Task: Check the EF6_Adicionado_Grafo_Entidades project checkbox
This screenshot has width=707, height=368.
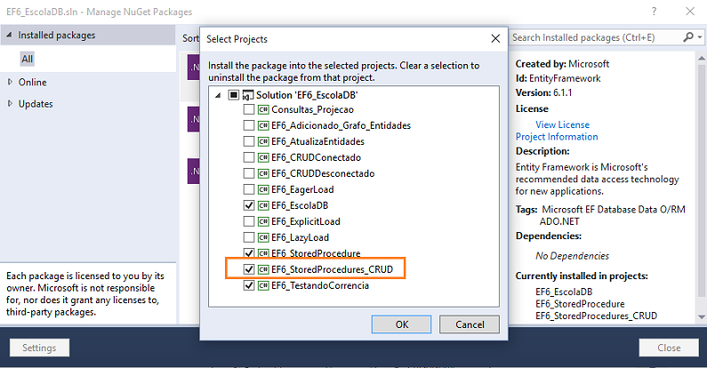Action: click(x=248, y=125)
